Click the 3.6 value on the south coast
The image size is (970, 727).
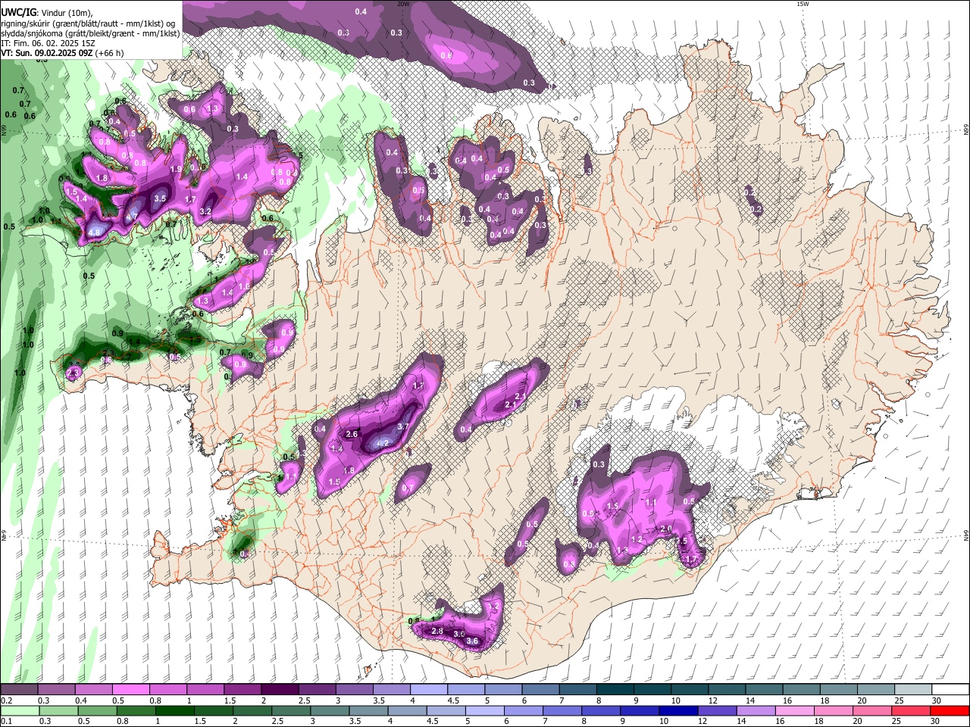(x=472, y=641)
